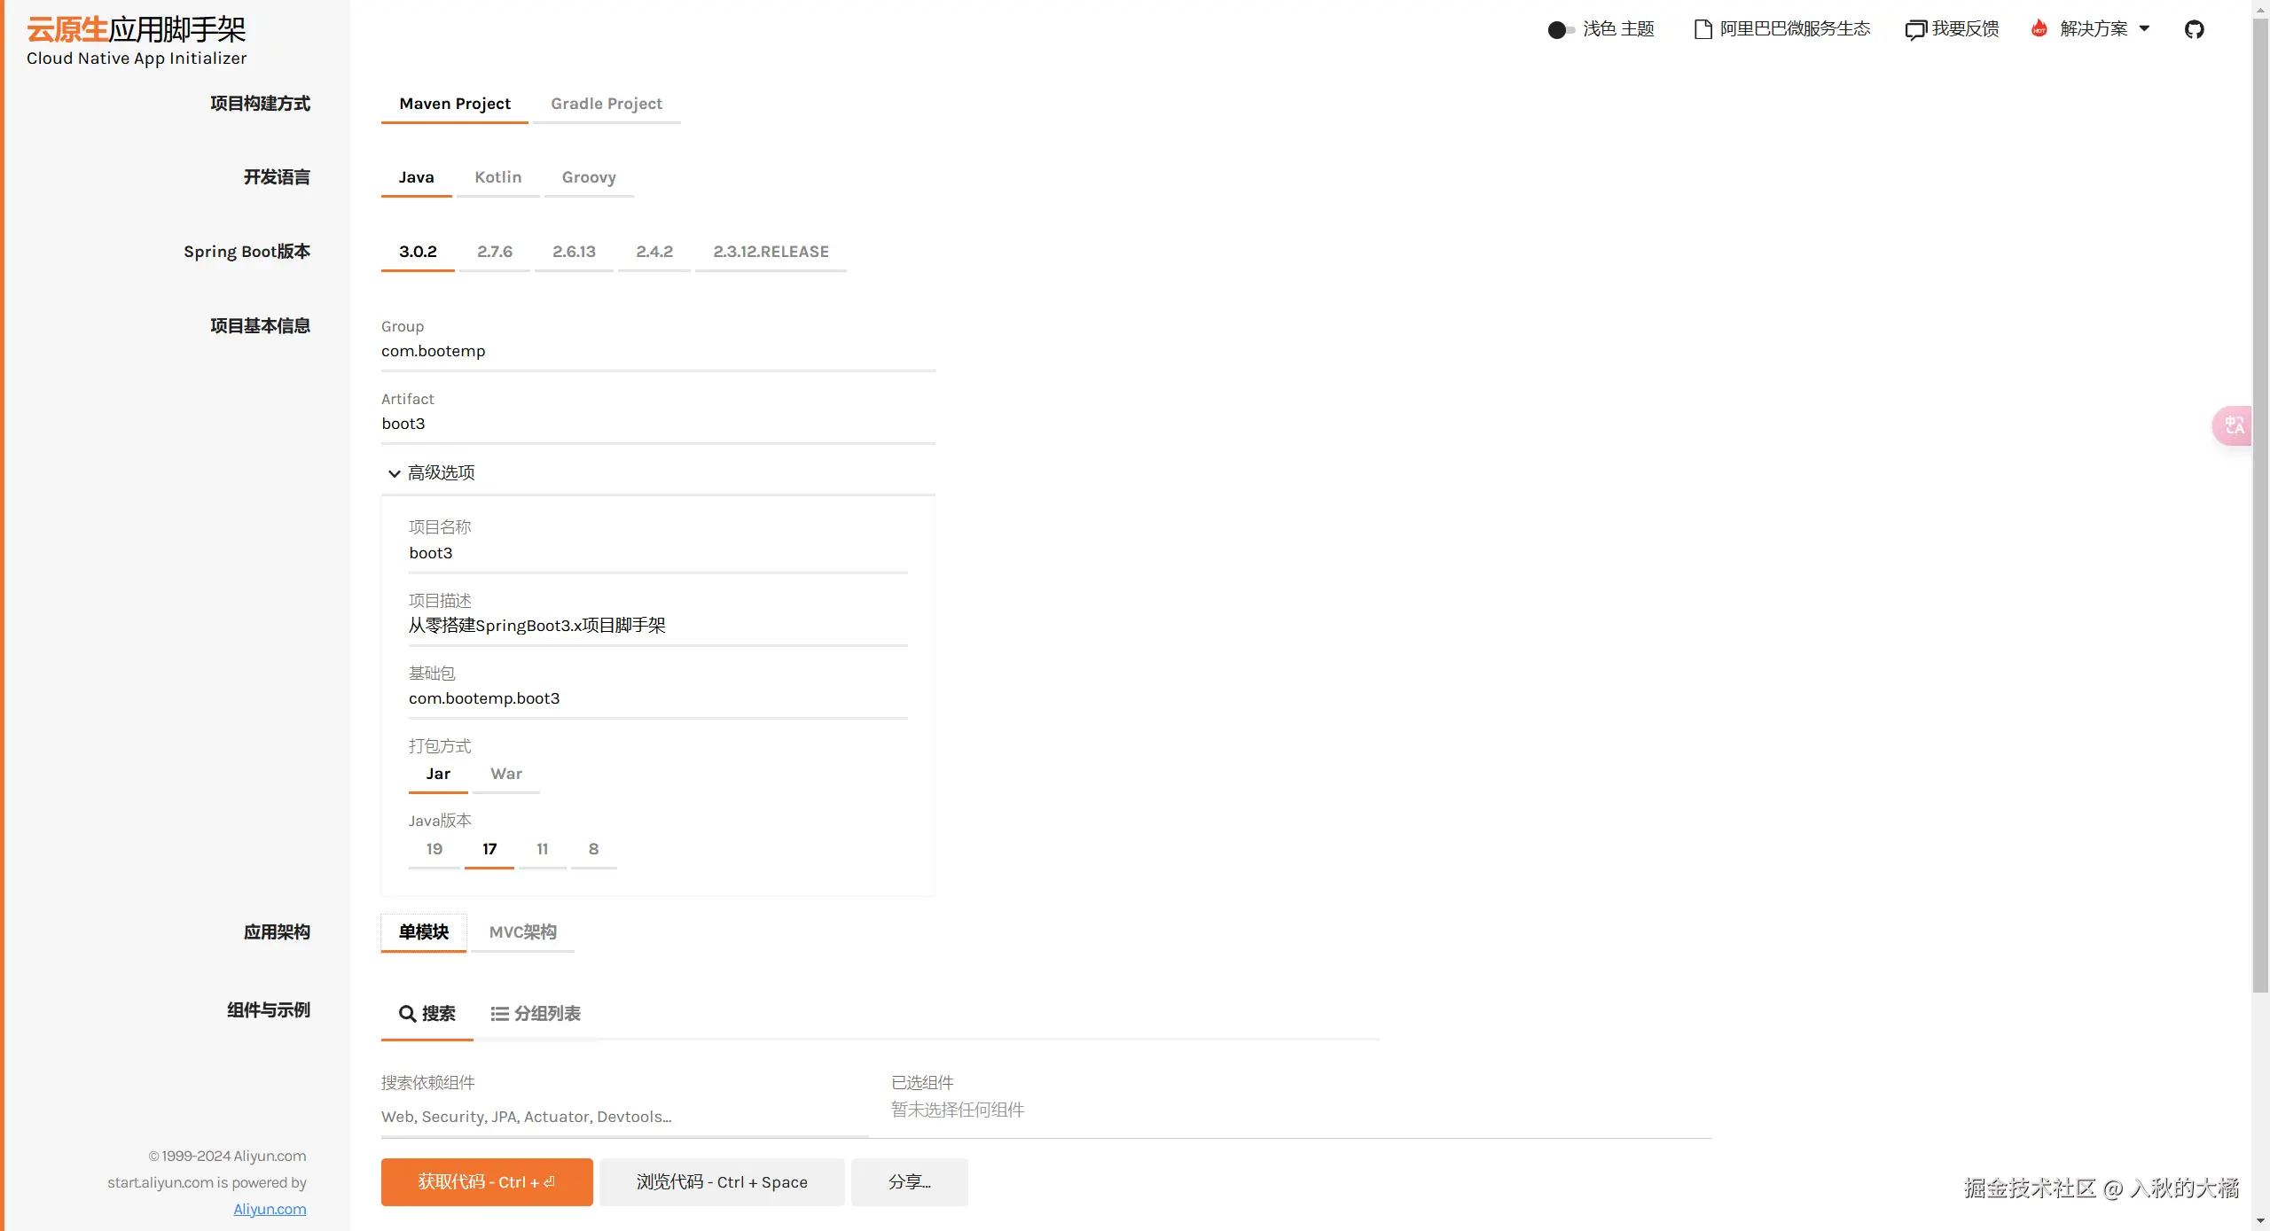Viewport: 2270px width, 1231px height.
Task: Toggle the 浅色主题 theme switch
Action: pyautogui.click(x=1558, y=28)
